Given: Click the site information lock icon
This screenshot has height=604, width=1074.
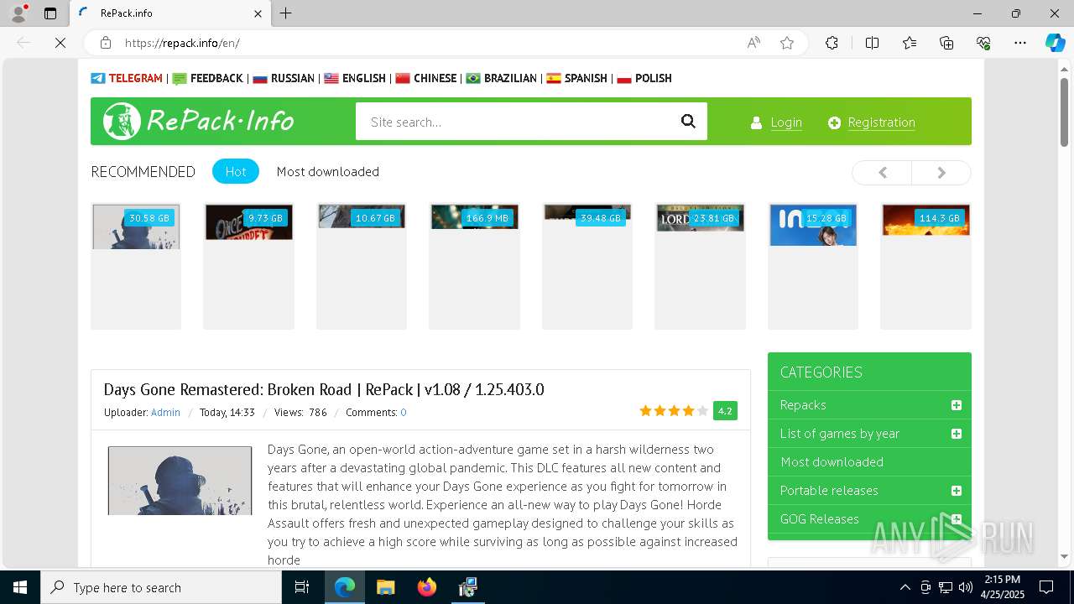Looking at the screenshot, I should (x=106, y=43).
